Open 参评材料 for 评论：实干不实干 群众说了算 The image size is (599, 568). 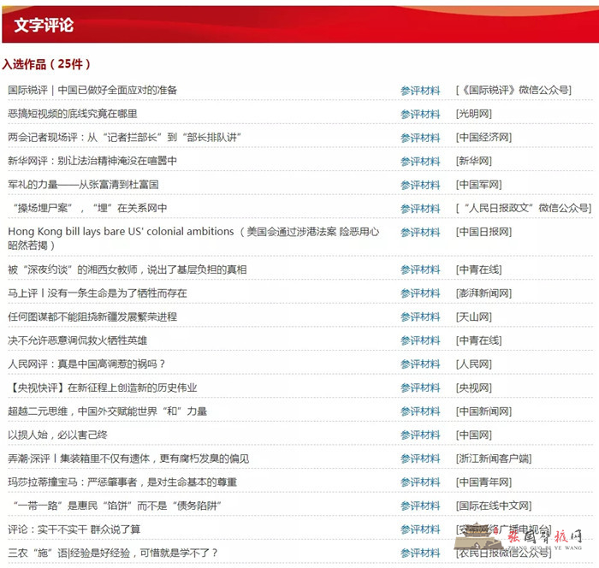[x=420, y=530]
